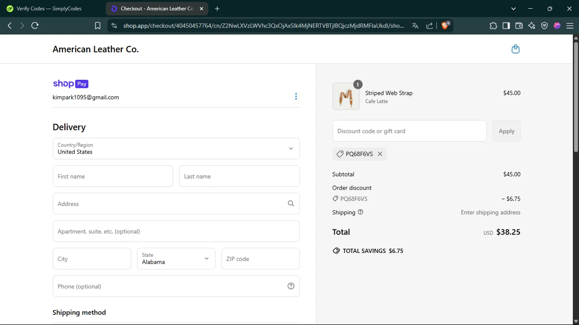Viewport: 579px width, 325px height.
Task: Bookmark this page using the bookmark icon
Action: pos(98,25)
